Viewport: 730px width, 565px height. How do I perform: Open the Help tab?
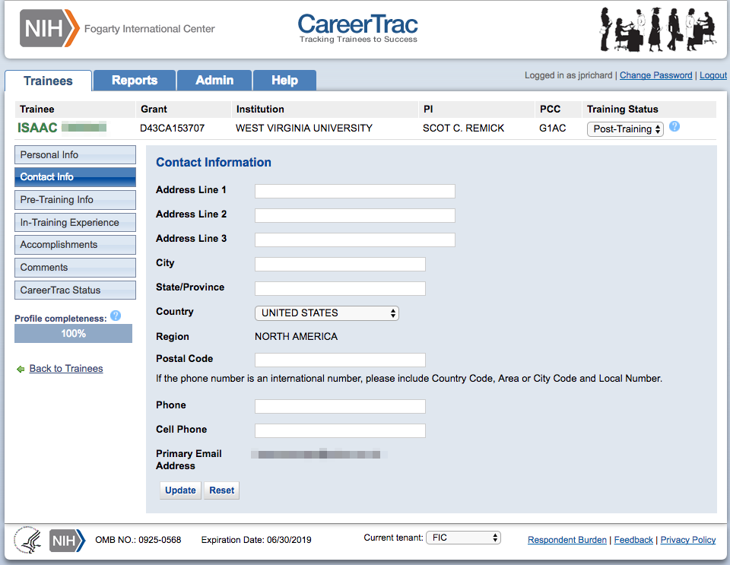[284, 81]
